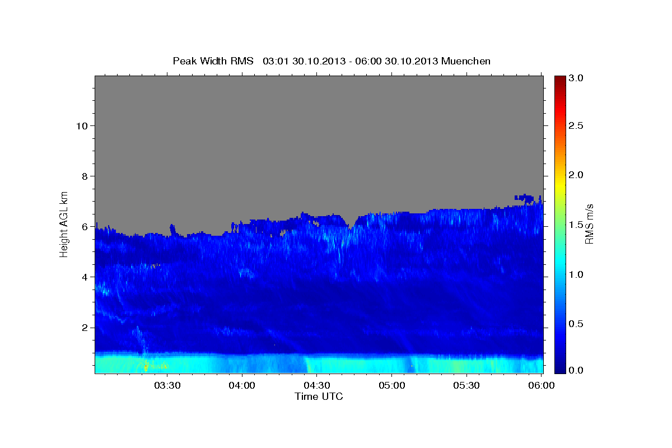Click the 'Muenchen' location in the title
Image resolution: width=672 pixels, height=448 pixels.
[x=466, y=61]
